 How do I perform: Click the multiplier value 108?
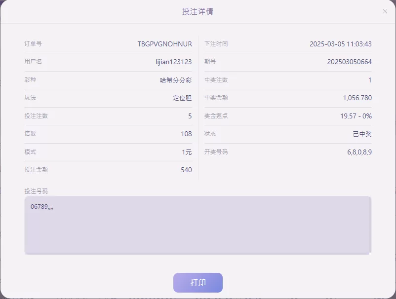click(x=186, y=134)
